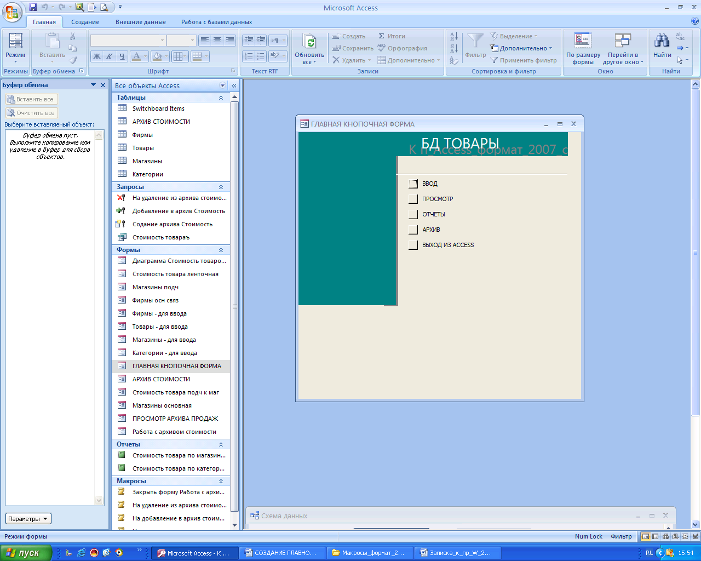Screen dimensions: 701x561
Task: Click the View mode icon in ribbon
Action: click(x=15, y=41)
